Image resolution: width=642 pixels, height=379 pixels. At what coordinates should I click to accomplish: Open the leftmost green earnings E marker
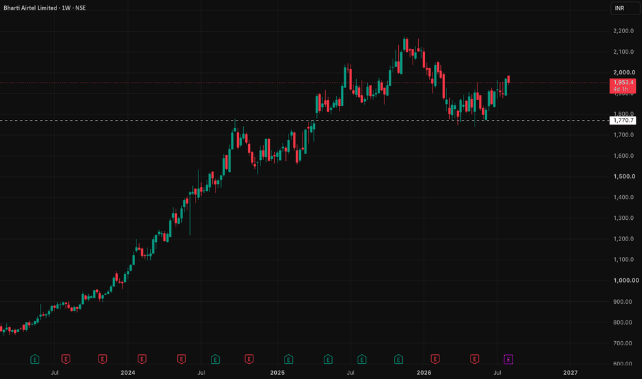pos(35,359)
